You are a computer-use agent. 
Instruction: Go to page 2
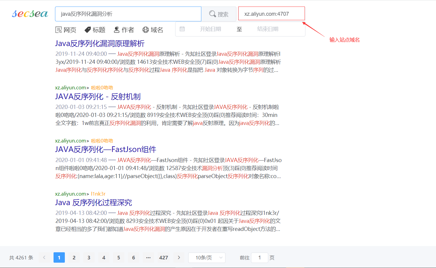[x=74, y=258]
